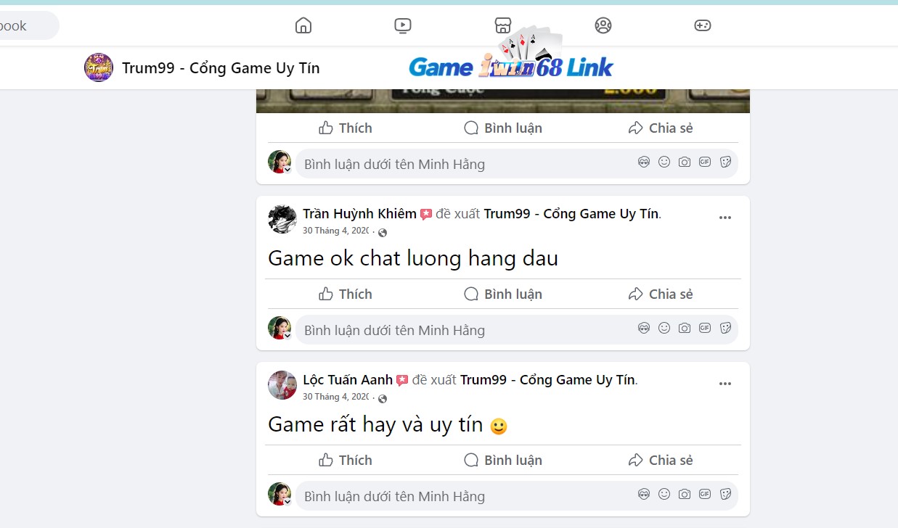Like Lộc Tuấn Aanh's post with Thích
This screenshot has width=898, height=528.
click(346, 460)
